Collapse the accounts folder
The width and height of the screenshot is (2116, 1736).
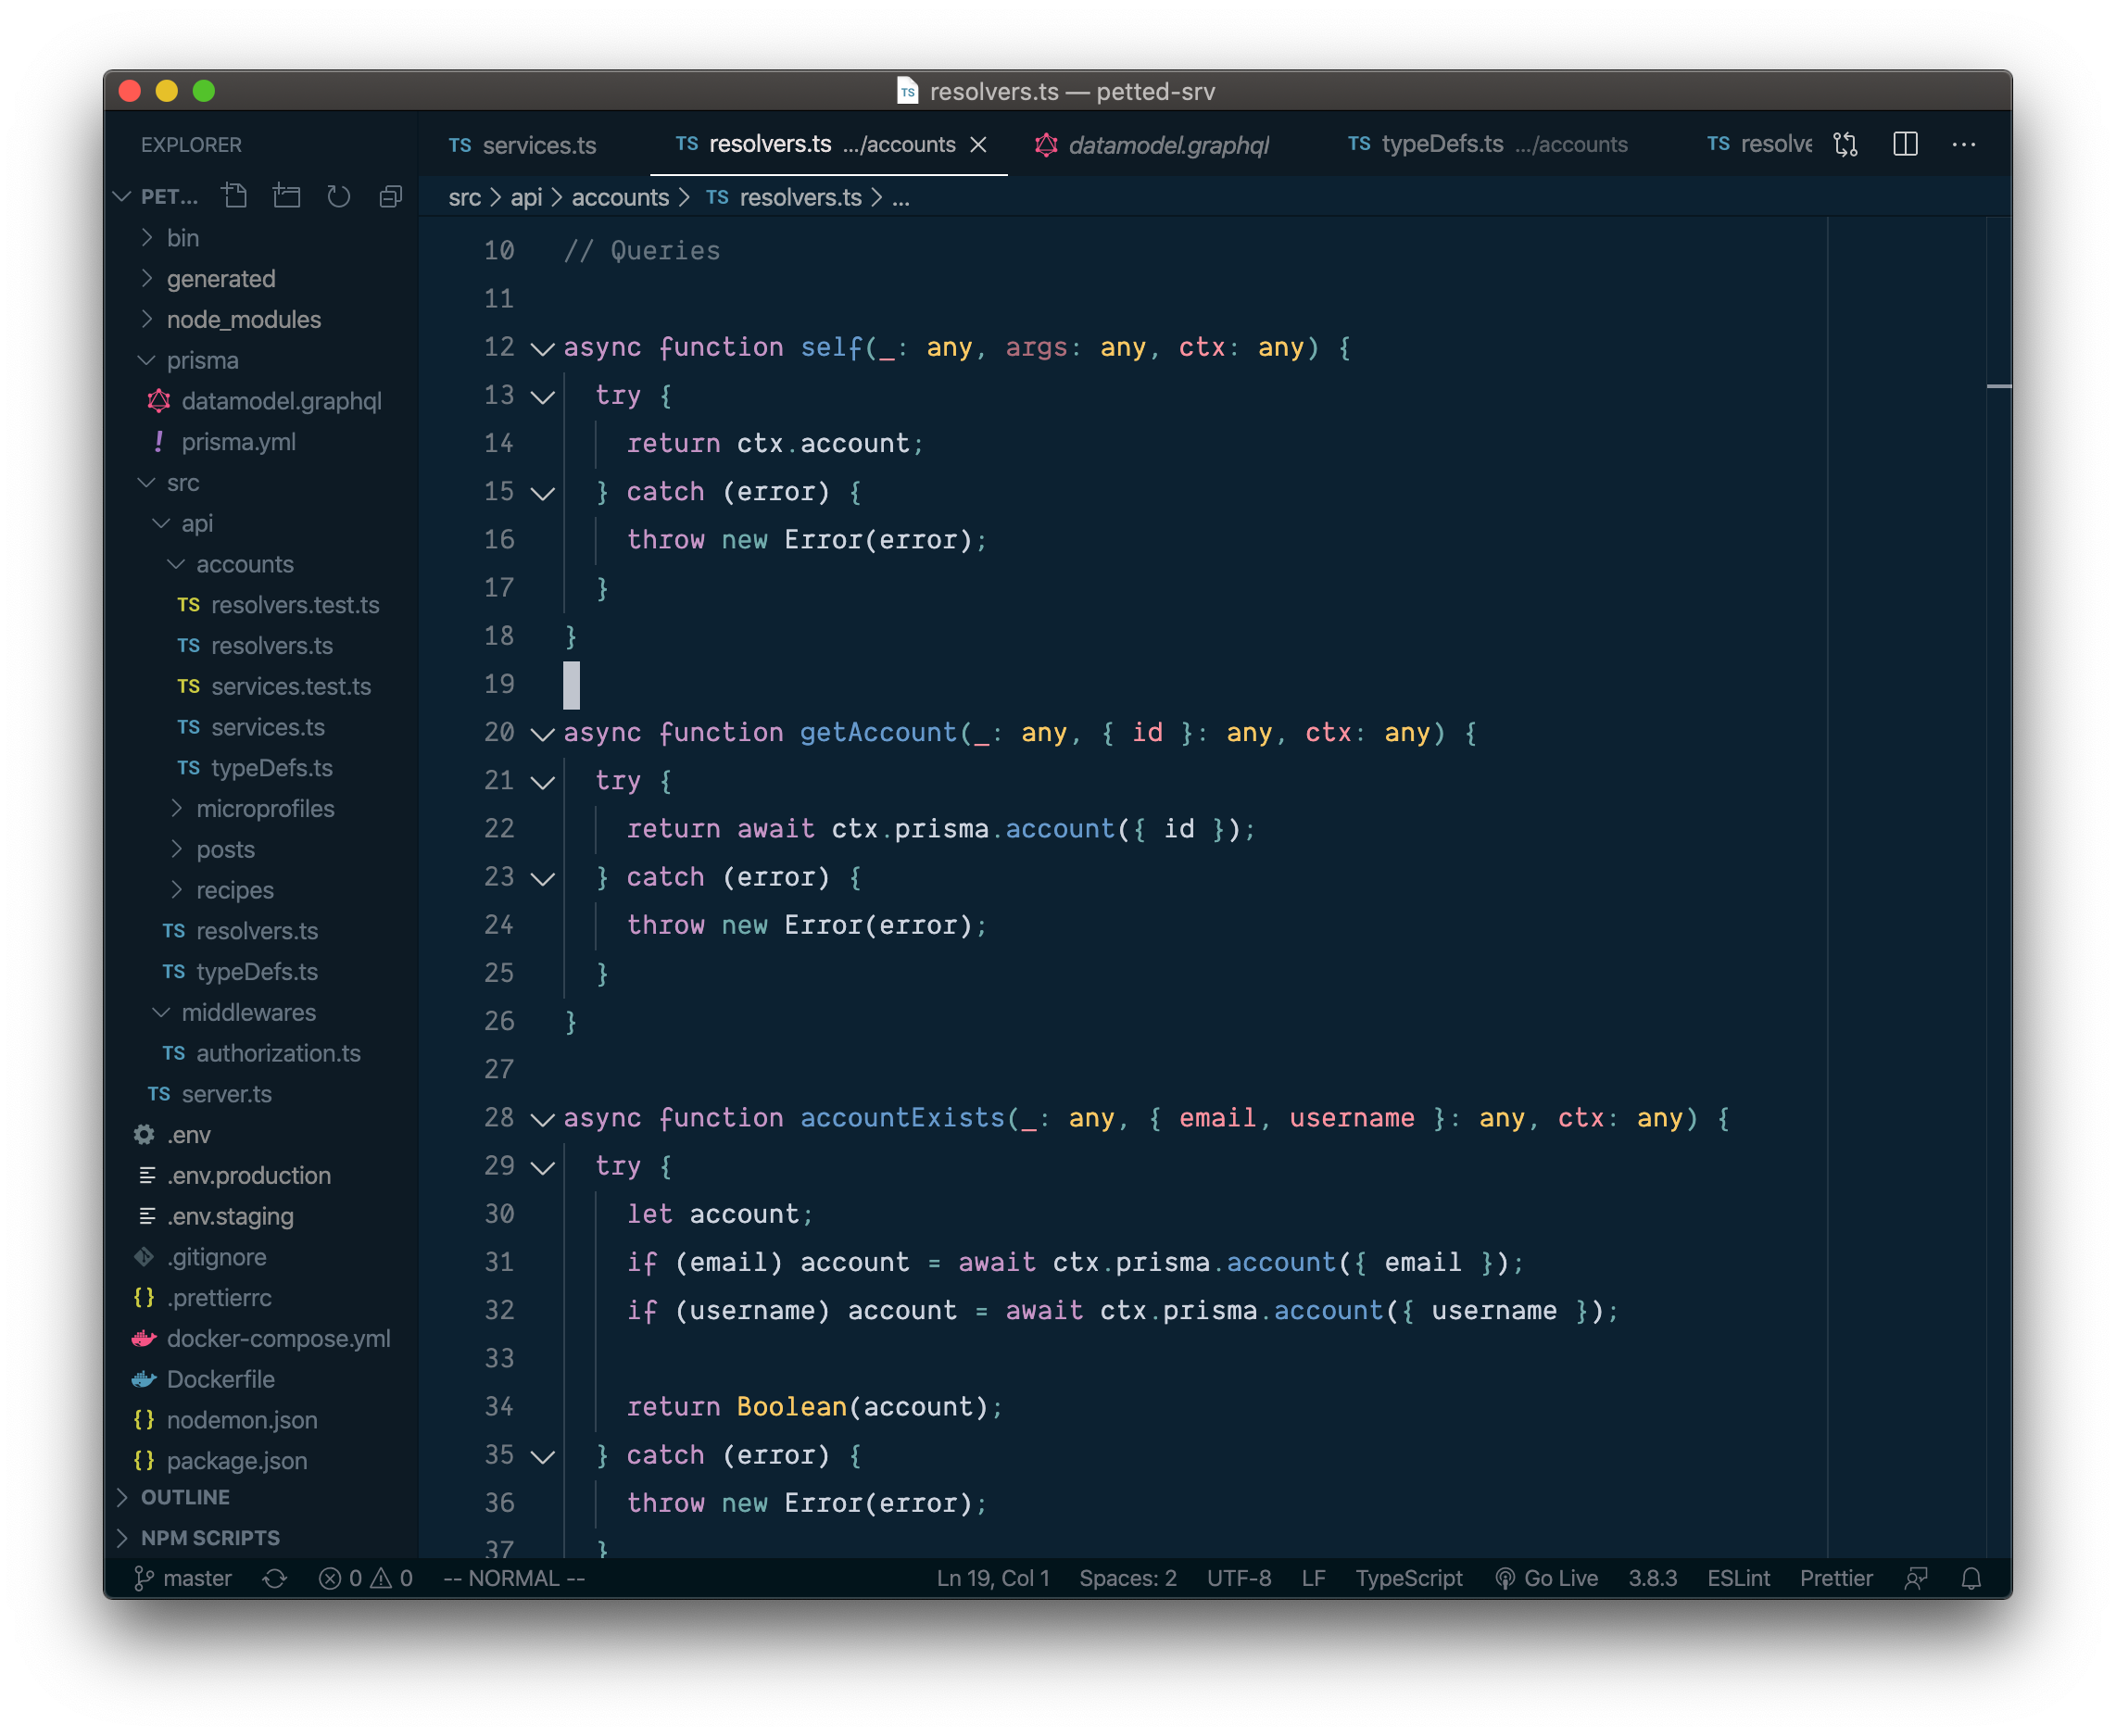(262, 564)
